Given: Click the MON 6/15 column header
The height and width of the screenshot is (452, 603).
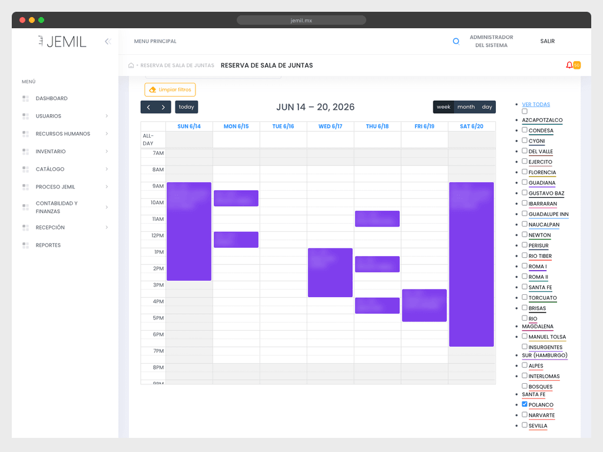Looking at the screenshot, I should coord(236,127).
